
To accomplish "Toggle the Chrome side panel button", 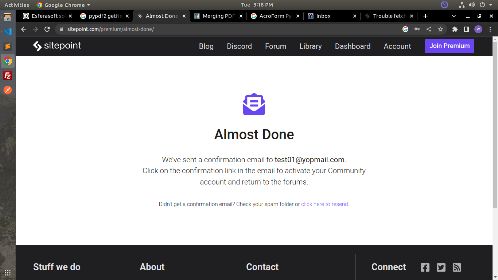I will pyautogui.click(x=466, y=29).
